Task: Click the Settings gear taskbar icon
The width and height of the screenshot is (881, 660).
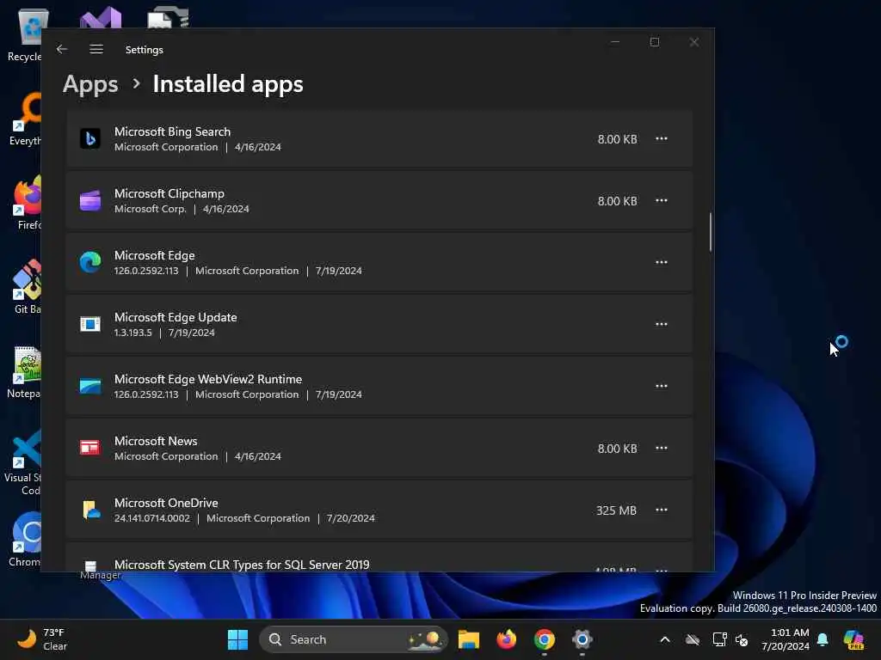Action: [582, 639]
